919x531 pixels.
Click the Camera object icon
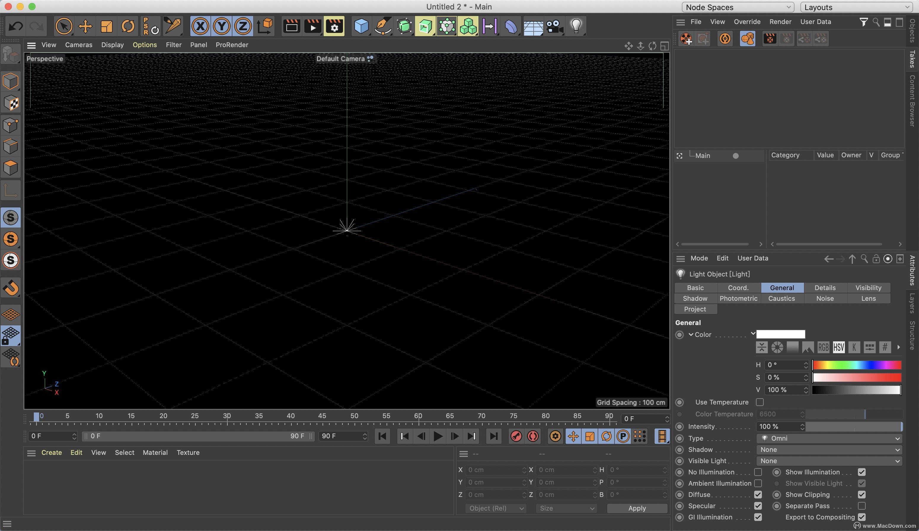coord(553,25)
